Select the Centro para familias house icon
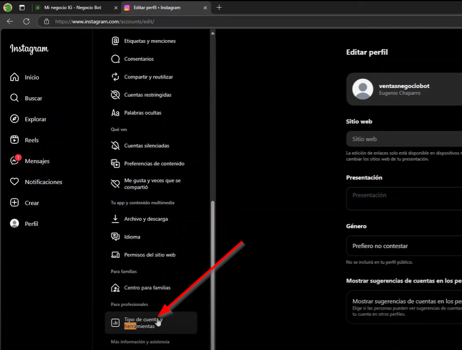This screenshot has width=462, height=350. (x=115, y=288)
